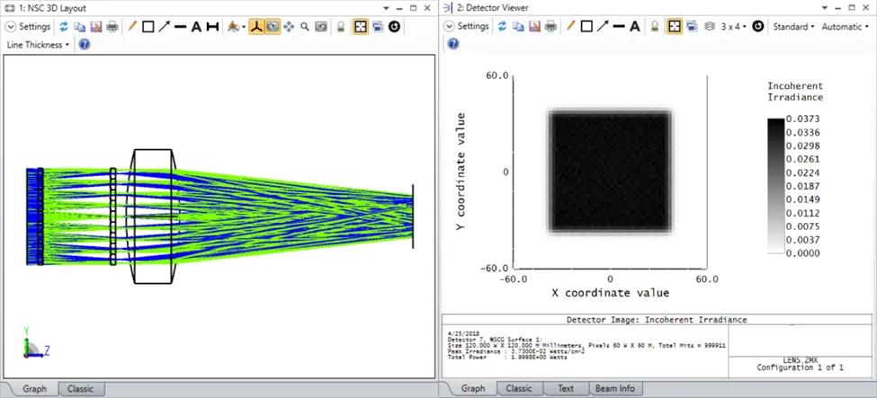Image resolution: width=877 pixels, height=398 pixels.
Task: Click refresh icon in NSC 3D Layout toolbar
Action: pyautogui.click(x=64, y=27)
